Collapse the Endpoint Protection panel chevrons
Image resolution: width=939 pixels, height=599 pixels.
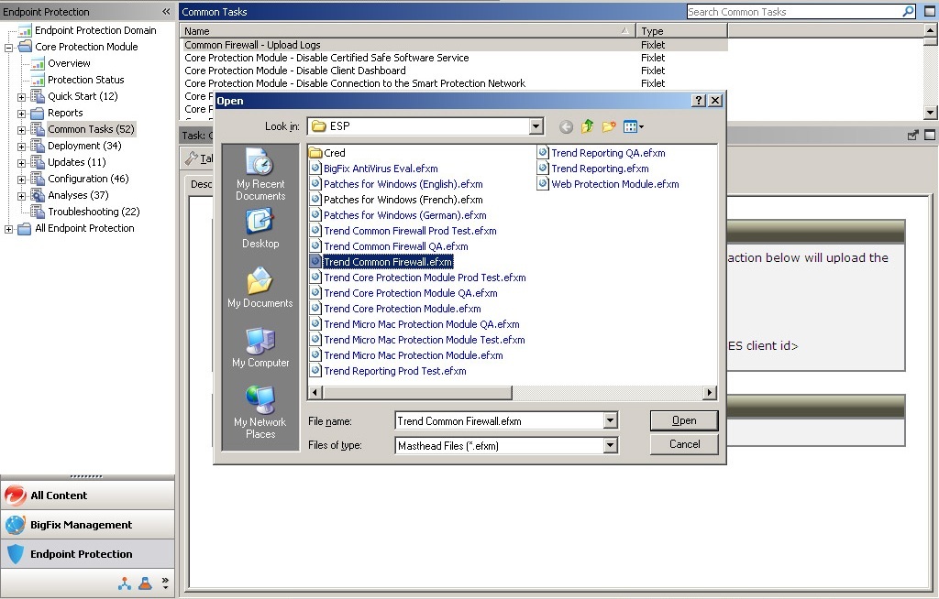point(166,11)
